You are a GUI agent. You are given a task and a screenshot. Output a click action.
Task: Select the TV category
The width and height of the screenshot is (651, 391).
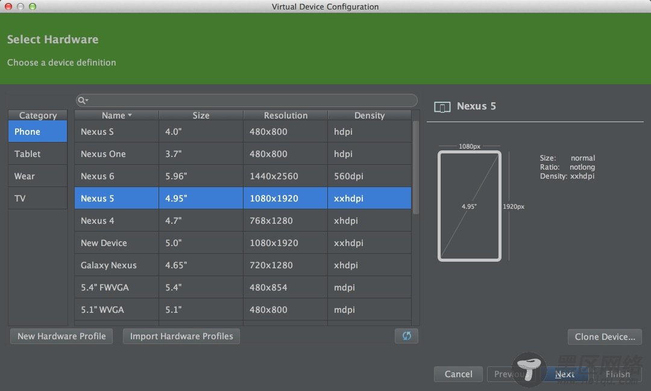click(38, 199)
